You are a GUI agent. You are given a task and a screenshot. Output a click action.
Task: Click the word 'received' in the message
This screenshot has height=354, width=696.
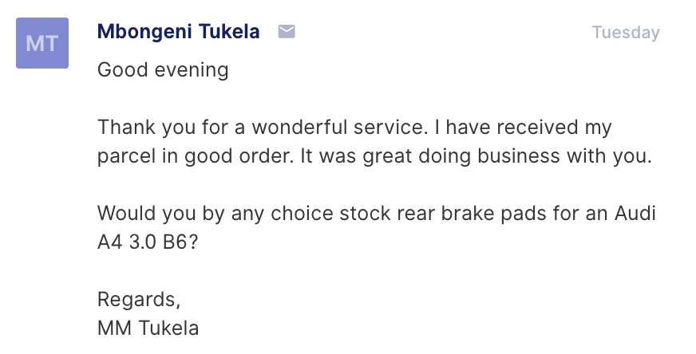click(537, 128)
